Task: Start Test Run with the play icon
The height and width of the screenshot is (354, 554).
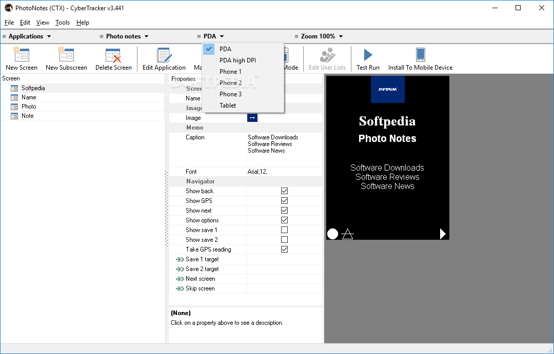Action: click(x=368, y=55)
